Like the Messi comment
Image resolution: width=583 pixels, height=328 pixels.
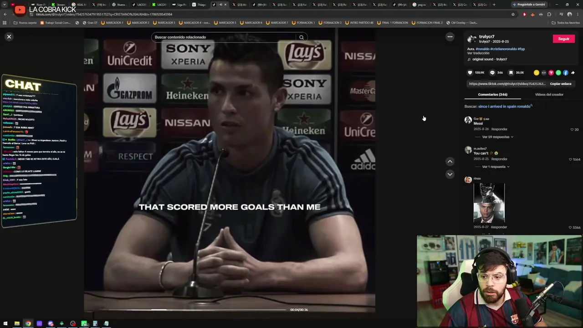[x=572, y=129]
